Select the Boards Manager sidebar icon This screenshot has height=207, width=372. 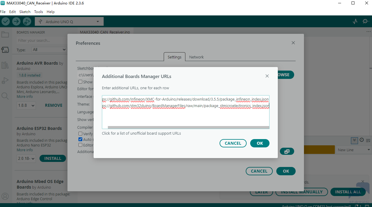5,50
